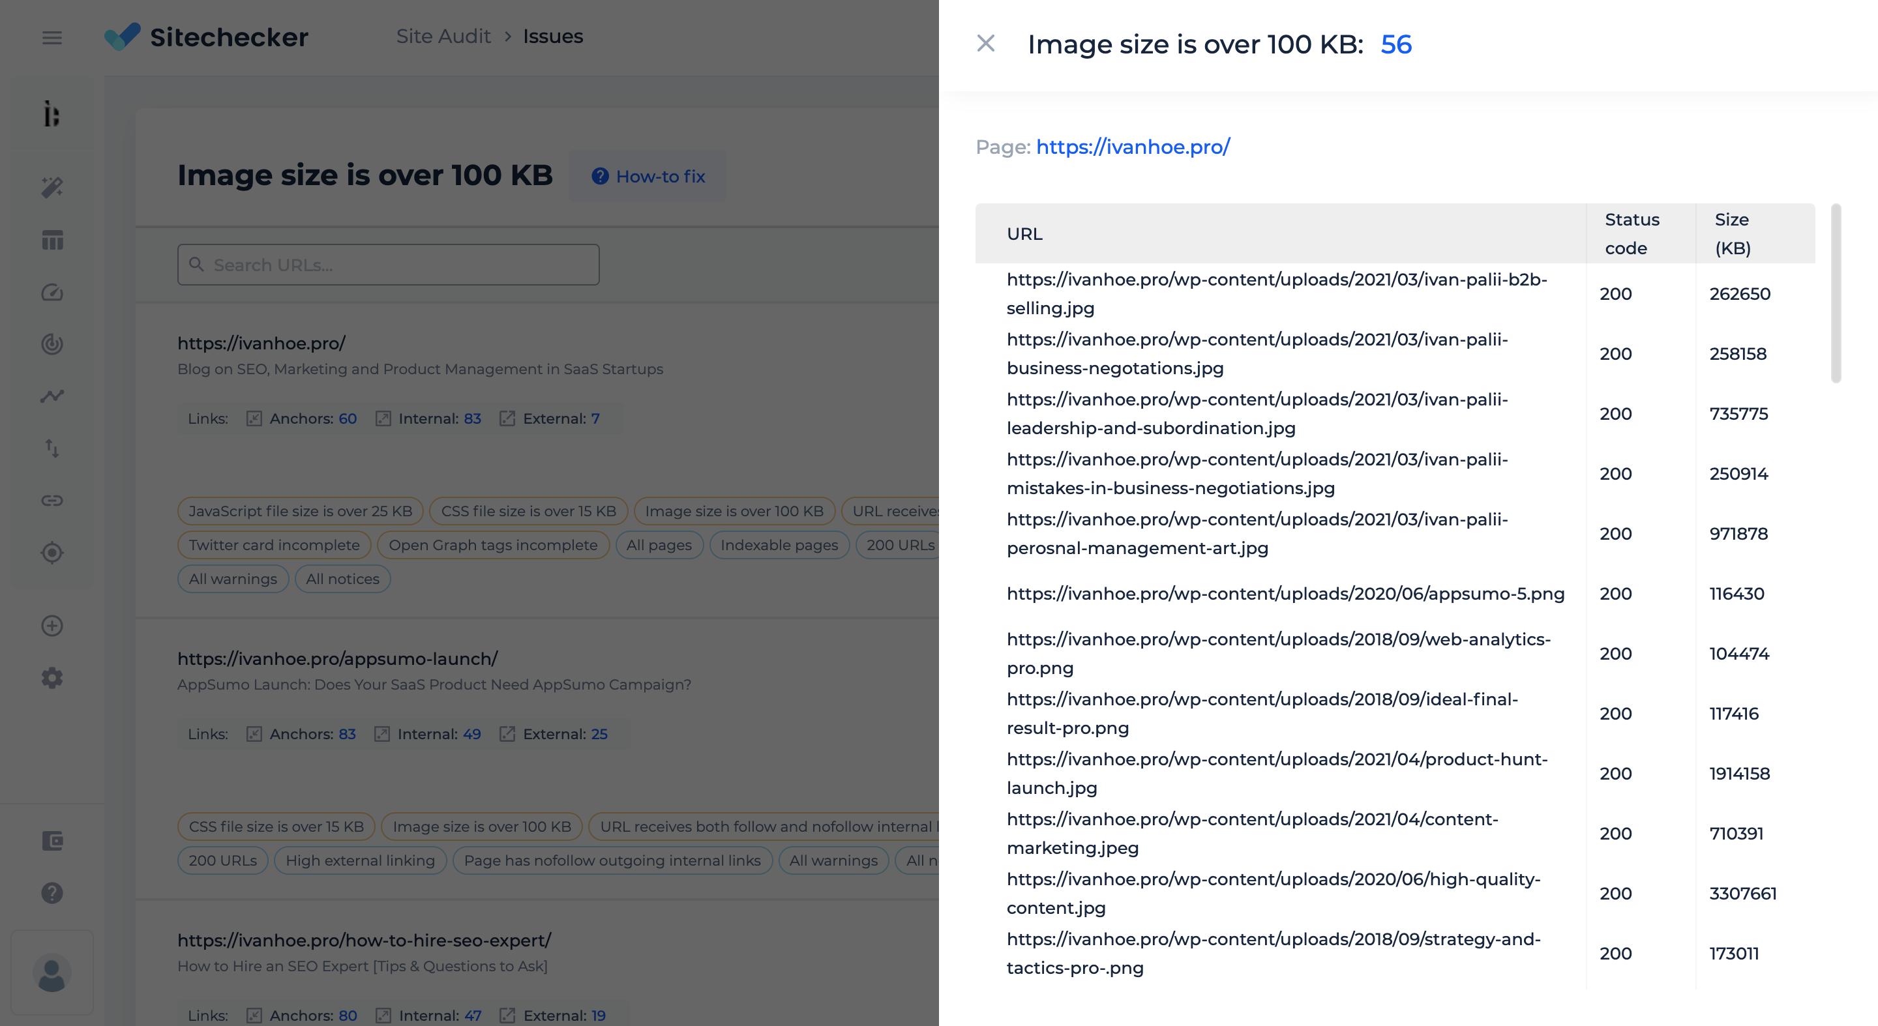
Task: Open the how-to-hire-seo-expert result link
Action: (365, 940)
